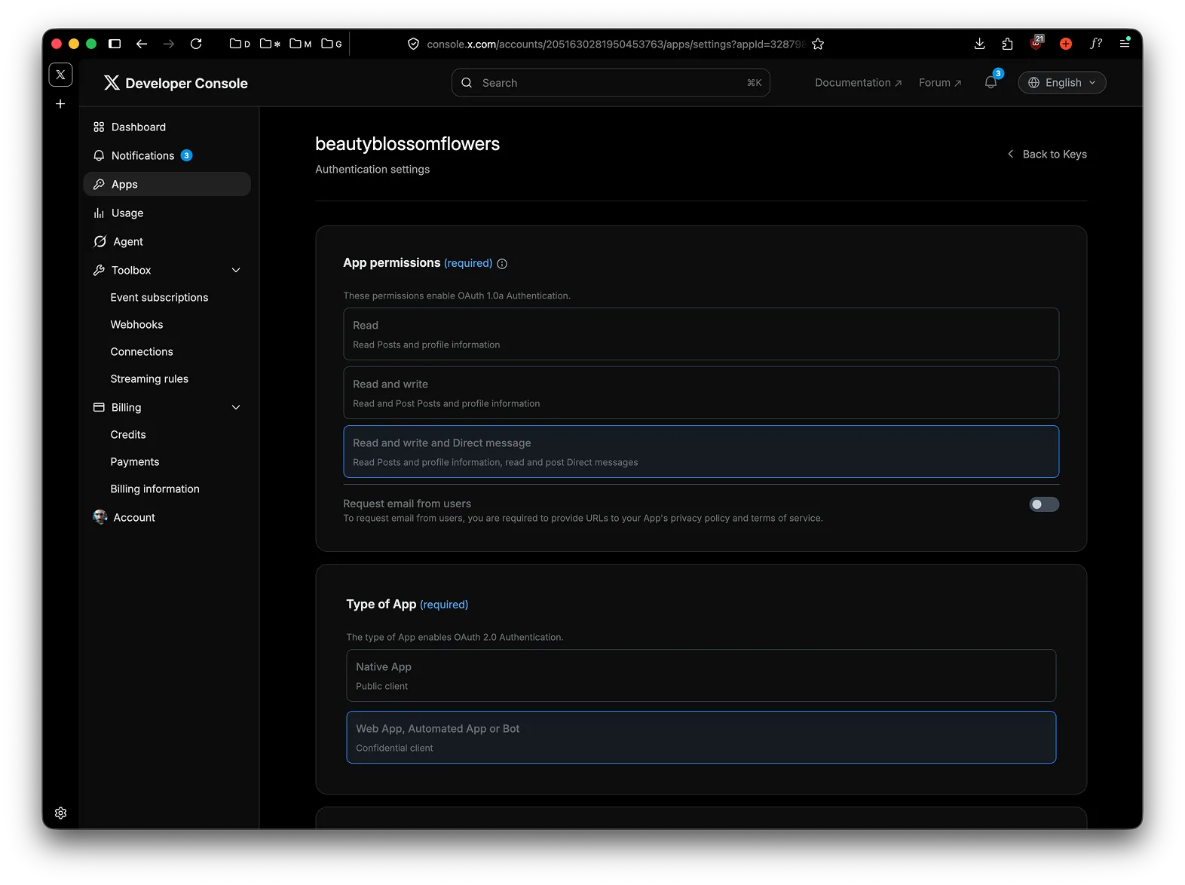Open Streaming rules page
This screenshot has height=885, width=1185.
[149, 378]
